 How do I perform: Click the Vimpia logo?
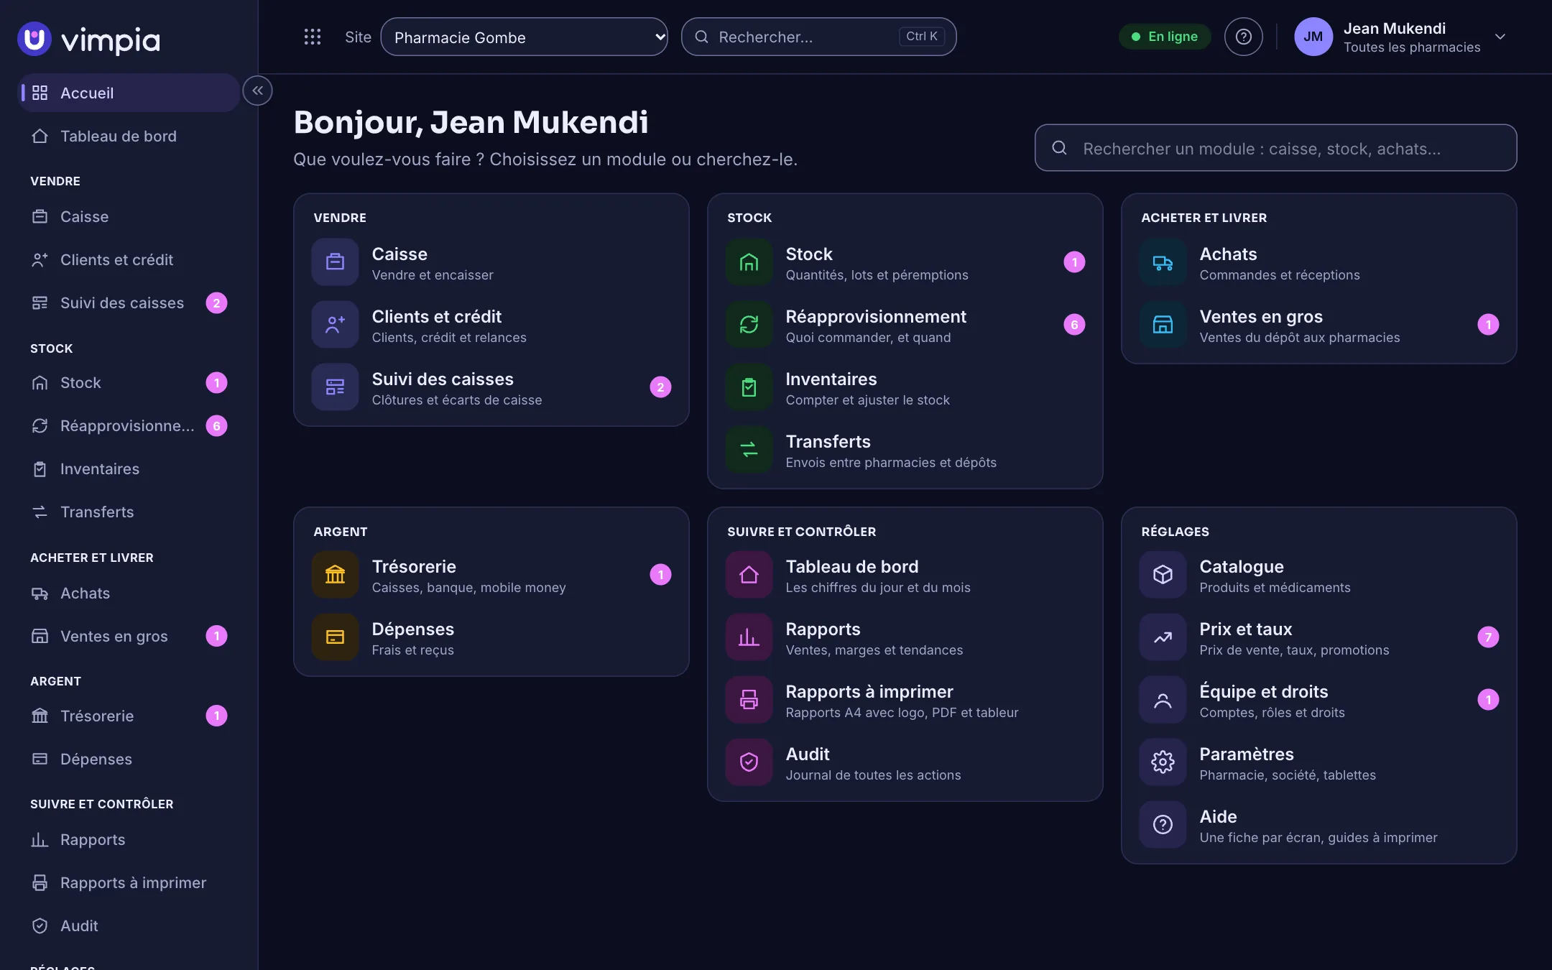89,39
